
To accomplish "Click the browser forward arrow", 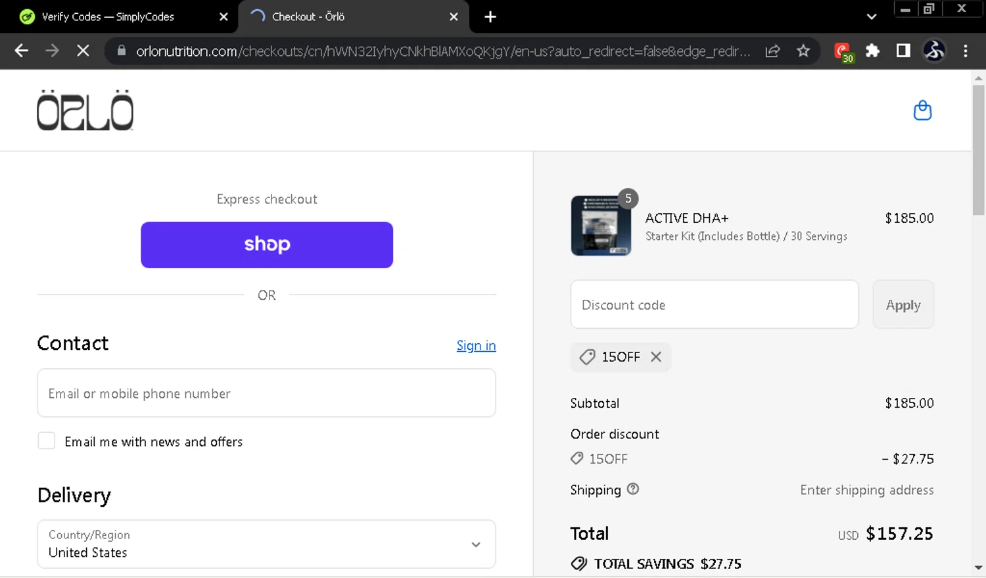I will [x=52, y=51].
